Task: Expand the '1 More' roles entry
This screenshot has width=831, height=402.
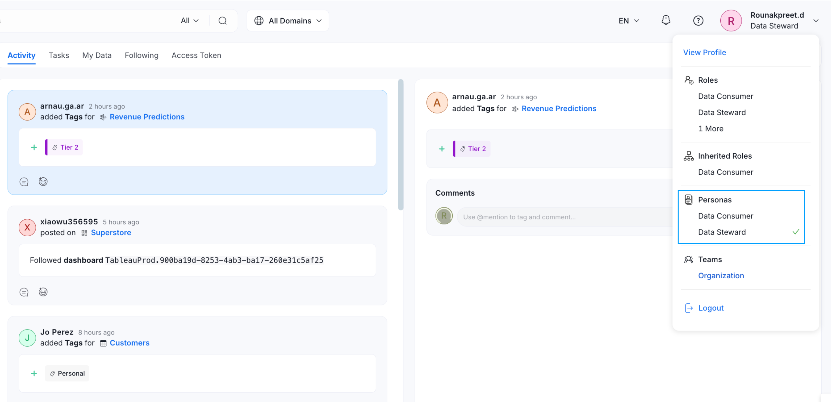Action: click(x=711, y=128)
